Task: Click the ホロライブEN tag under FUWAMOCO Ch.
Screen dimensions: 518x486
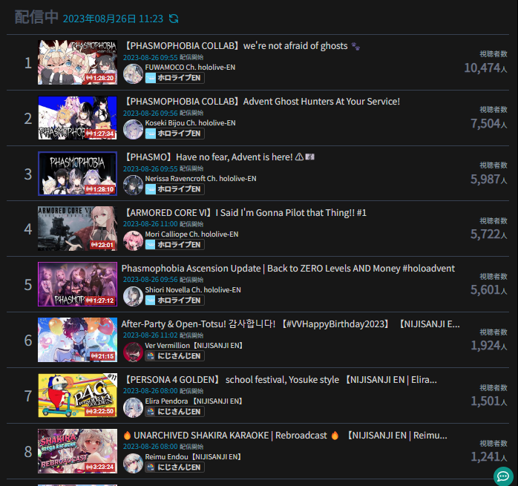Action: tap(174, 78)
